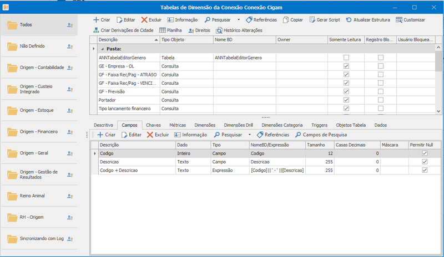Click Campos de Pesquisa in fields toolbar
This screenshot has width=444, height=257.
(x=321, y=135)
